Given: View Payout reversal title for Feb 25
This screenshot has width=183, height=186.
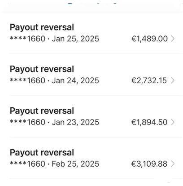Looking at the screenshot, I should [42, 153].
